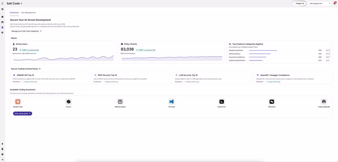Switch to the User Management tab
This screenshot has width=338, height=162.
click(x=28, y=13)
